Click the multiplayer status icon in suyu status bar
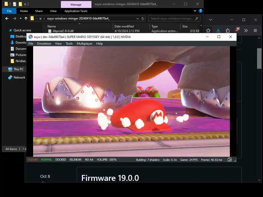The width and height of the screenshot is (263, 197). 229,160
